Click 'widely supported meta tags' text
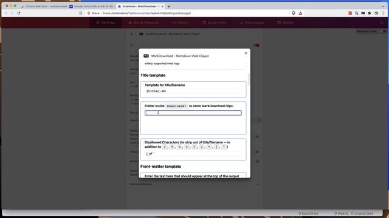389x218 pixels. [x=162, y=64]
